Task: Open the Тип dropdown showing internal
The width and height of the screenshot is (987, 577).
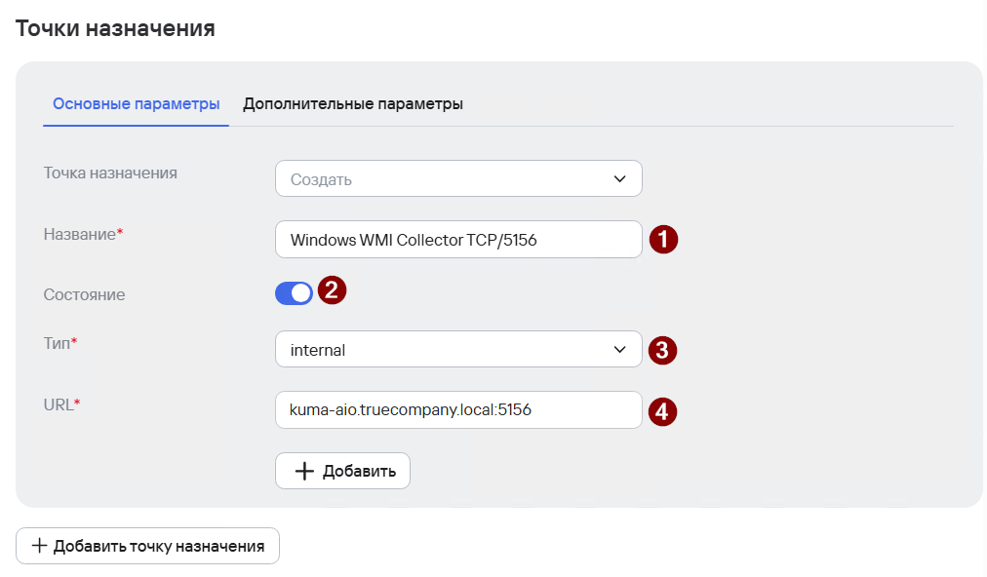Action: point(458,349)
